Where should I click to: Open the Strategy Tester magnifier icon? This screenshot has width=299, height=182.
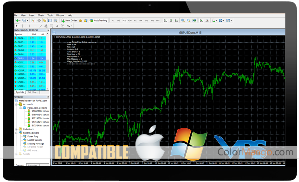tap(55, 20)
